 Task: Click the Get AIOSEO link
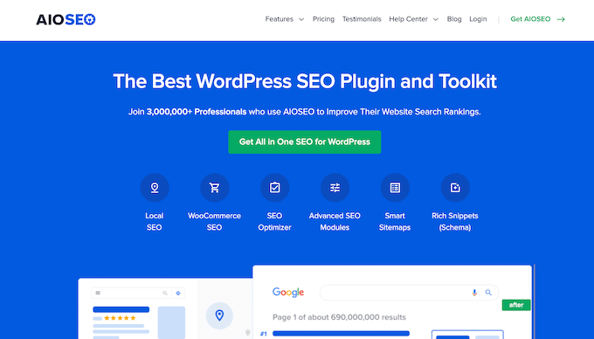[530, 19]
